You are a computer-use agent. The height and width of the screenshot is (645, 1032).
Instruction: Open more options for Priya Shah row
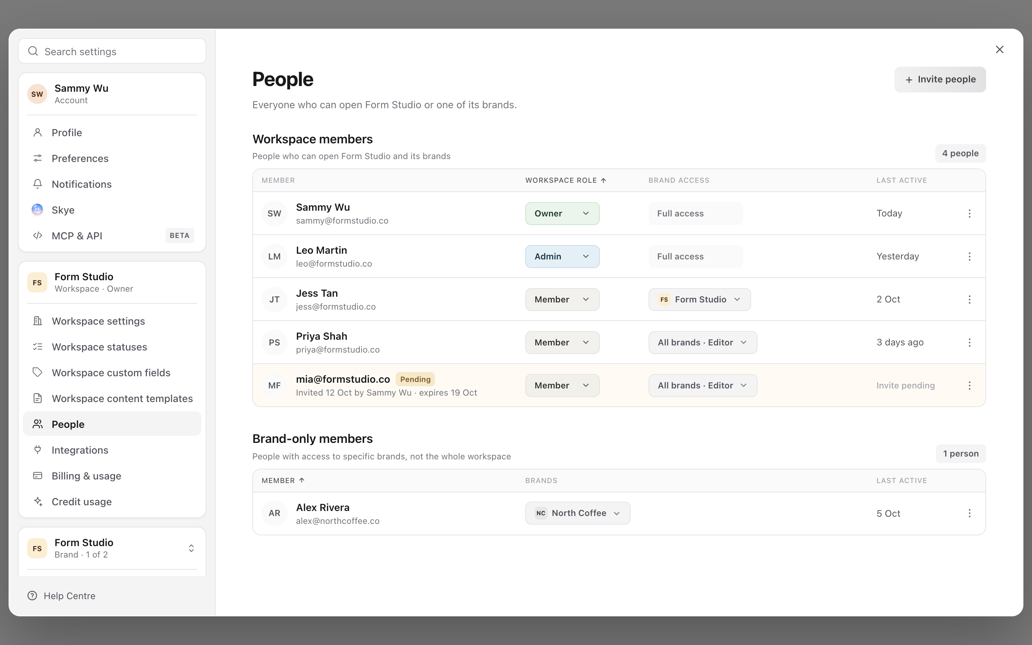969,343
